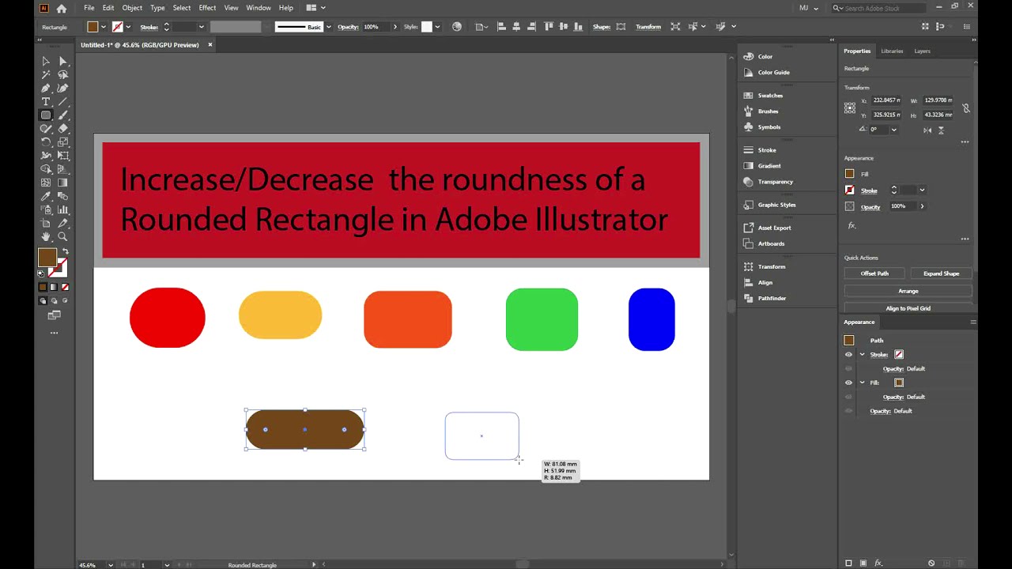Image resolution: width=1012 pixels, height=569 pixels.
Task: Activate the Zoom tool
Action: [x=62, y=236]
